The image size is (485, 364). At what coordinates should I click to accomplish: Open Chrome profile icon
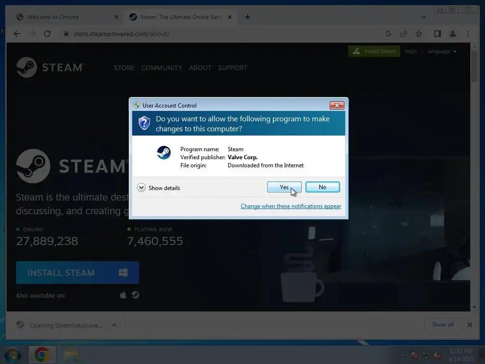[x=452, y=34]
